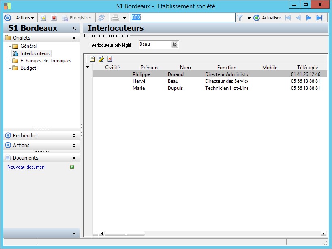The image size is (332, 249).
Task: Select the Général tree item
Action: click(28, 46)
